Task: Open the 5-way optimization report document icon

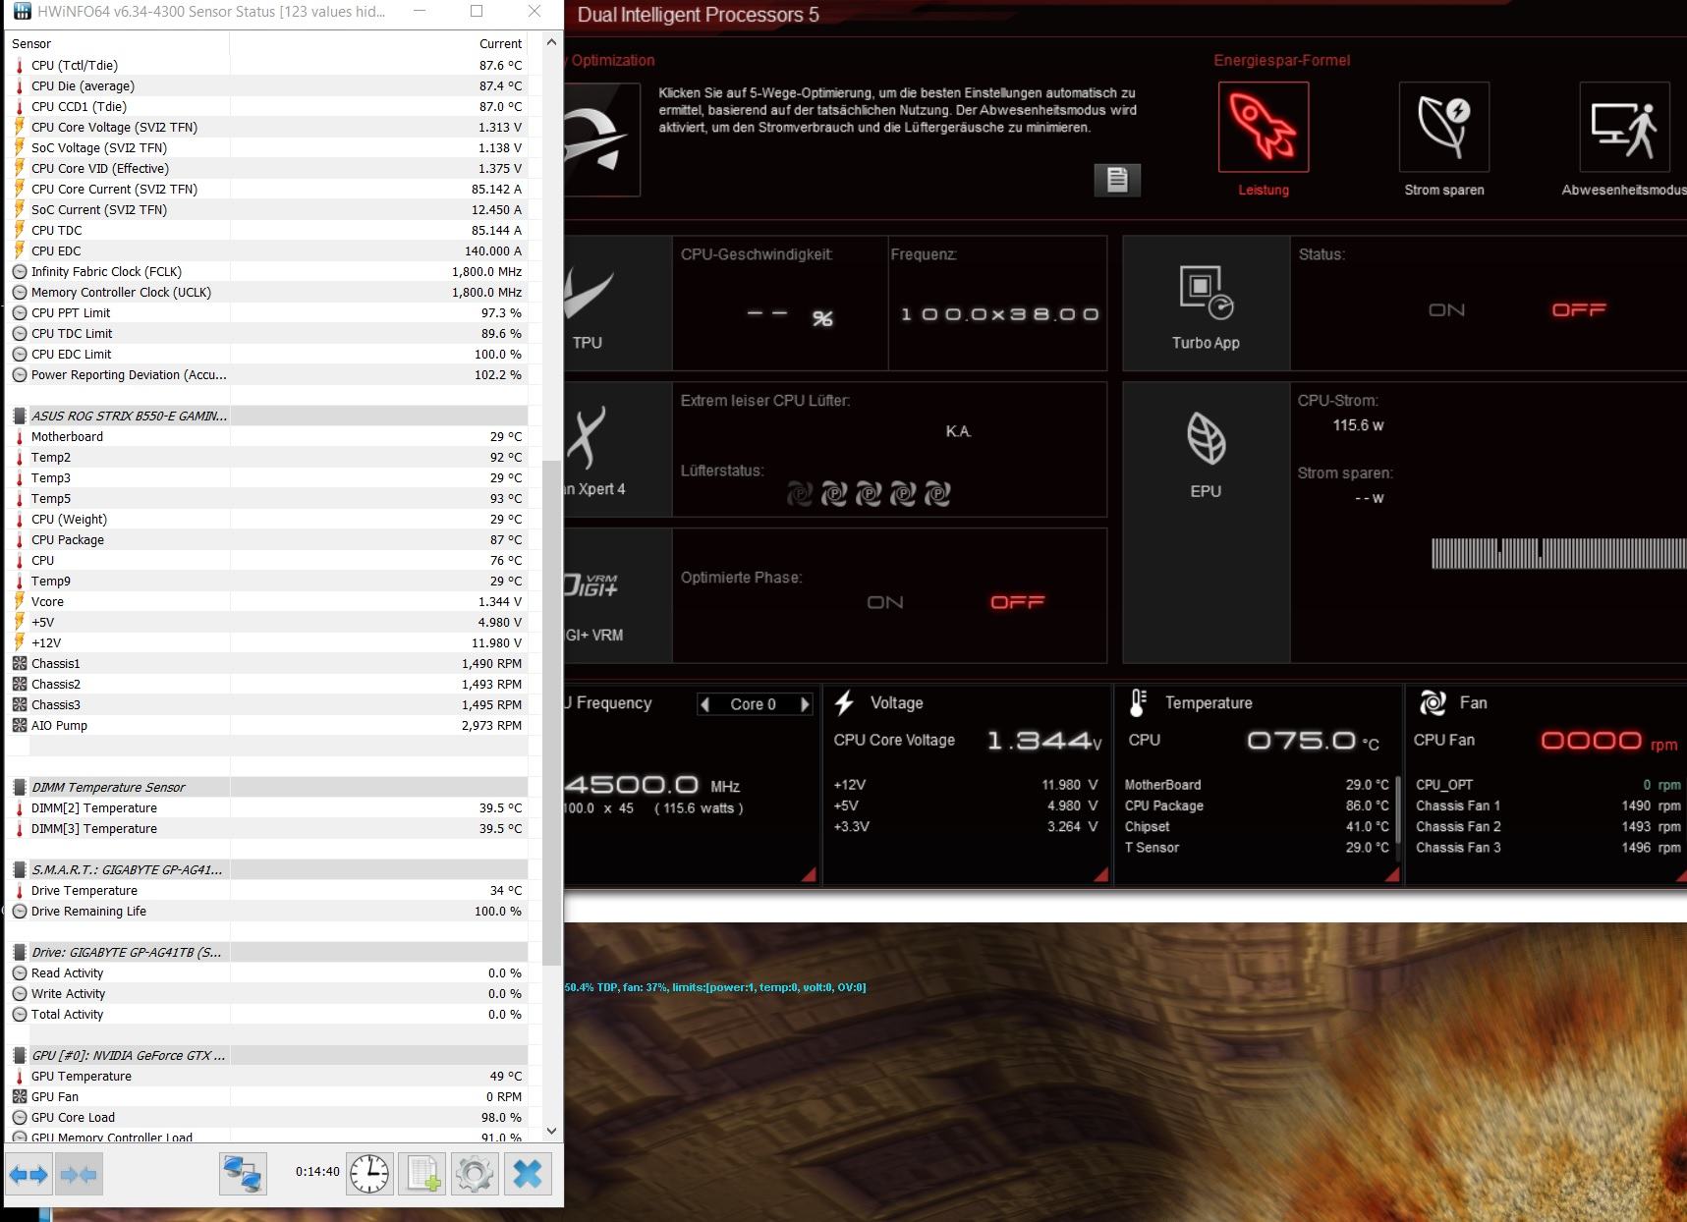Action: pyautogui.click(x=1117, y=180)
